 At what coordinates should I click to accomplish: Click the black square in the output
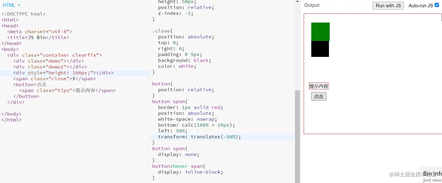[320, 49]
